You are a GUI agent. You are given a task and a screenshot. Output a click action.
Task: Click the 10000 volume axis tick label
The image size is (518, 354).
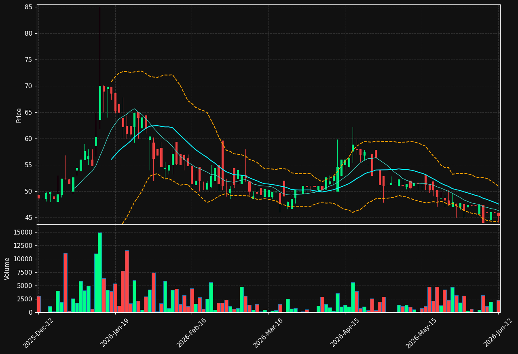24,259
